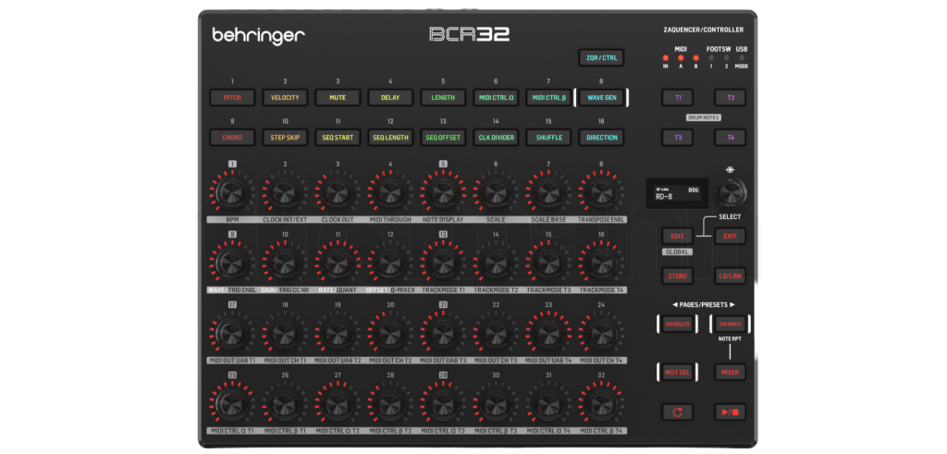Click the MIDI CTRL β T2 knob
The image size is (947, 454).
390,403
